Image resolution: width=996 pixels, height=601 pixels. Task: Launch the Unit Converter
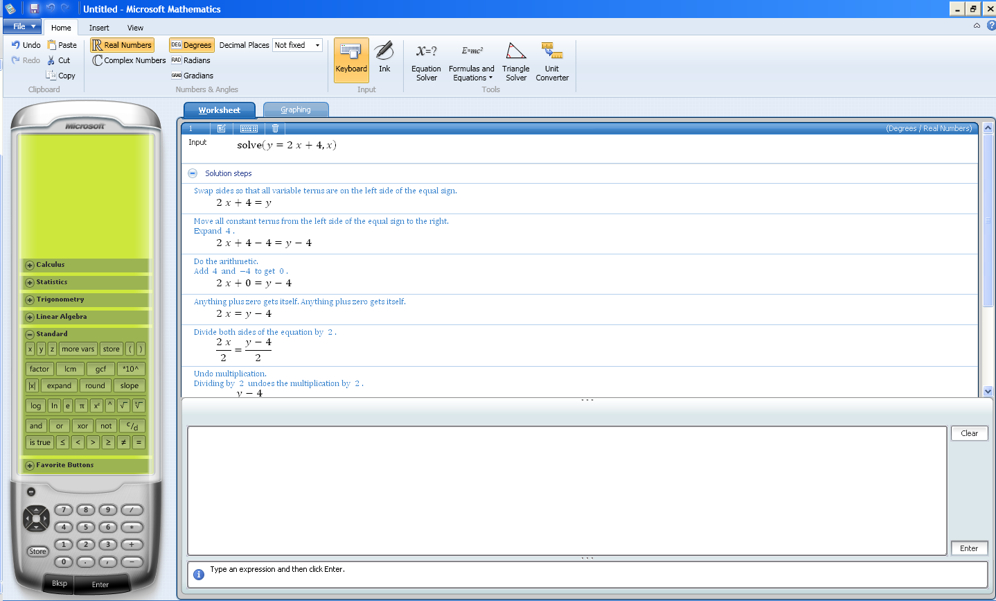pyautogui.click(x=552, y=62)
